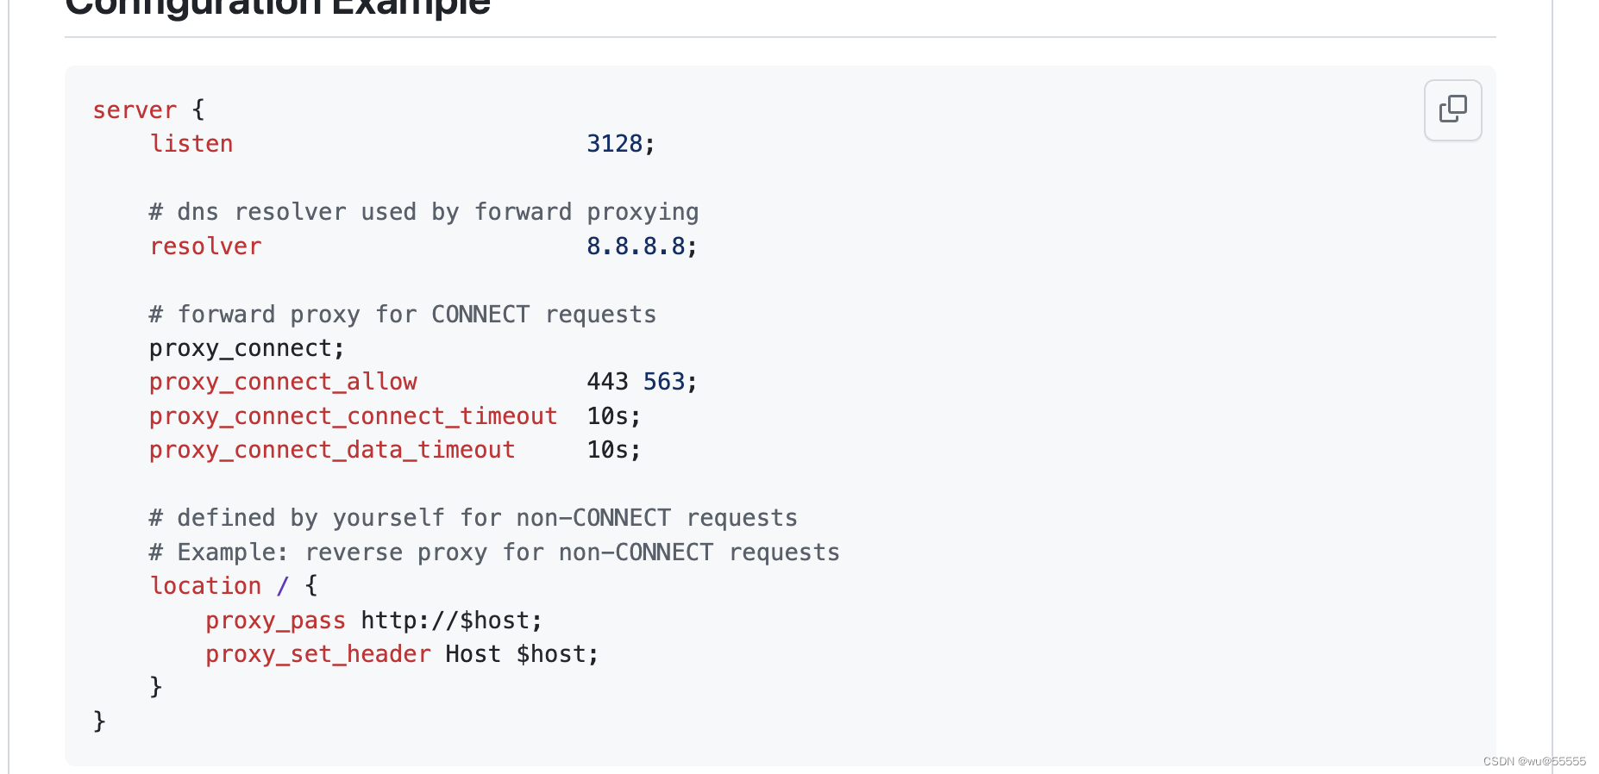Select port value '3128;'
This screenshot has height=774, width=1599.
coord(621,144)
